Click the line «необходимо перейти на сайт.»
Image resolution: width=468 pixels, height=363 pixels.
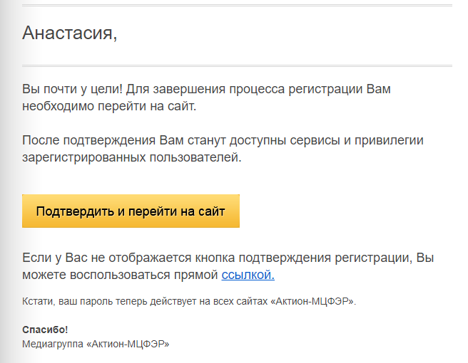(x=108, y=107)
